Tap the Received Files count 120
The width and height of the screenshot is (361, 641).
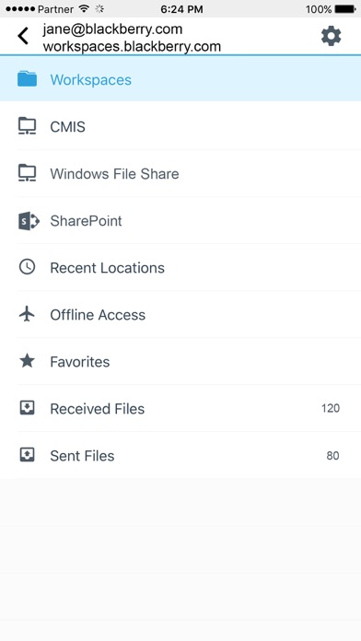(331, 408)
